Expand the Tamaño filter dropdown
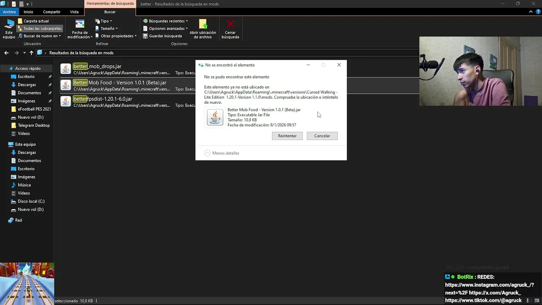 [106, 28]
